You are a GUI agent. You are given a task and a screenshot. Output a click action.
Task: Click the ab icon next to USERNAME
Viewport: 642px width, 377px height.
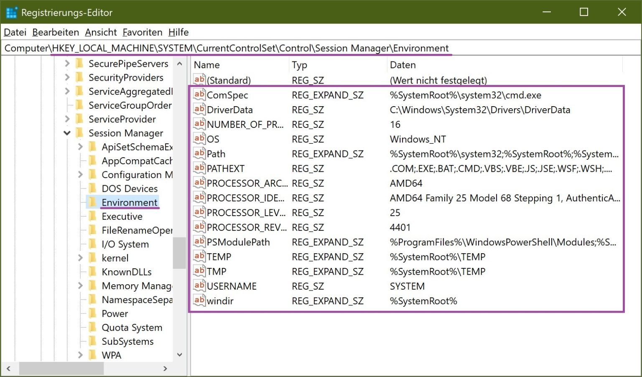point(199,286)
